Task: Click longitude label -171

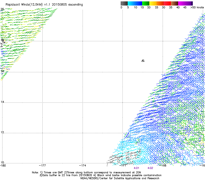Action: [123, 166]
